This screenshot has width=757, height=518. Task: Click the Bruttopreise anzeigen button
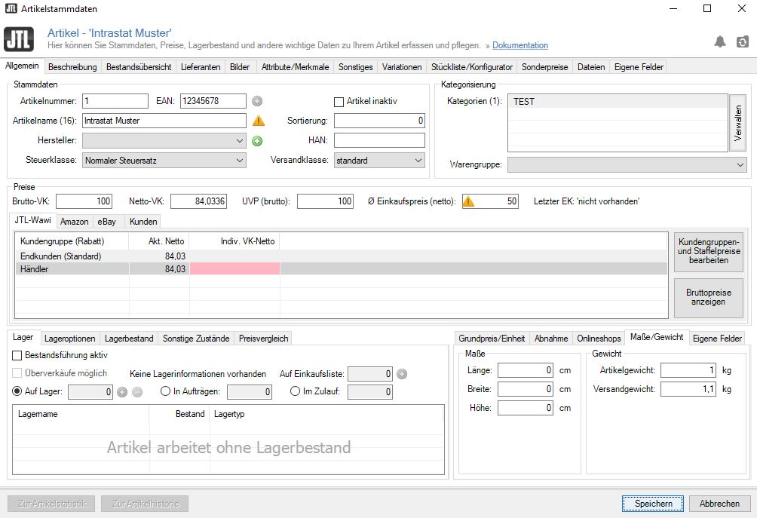pos(708,297)
